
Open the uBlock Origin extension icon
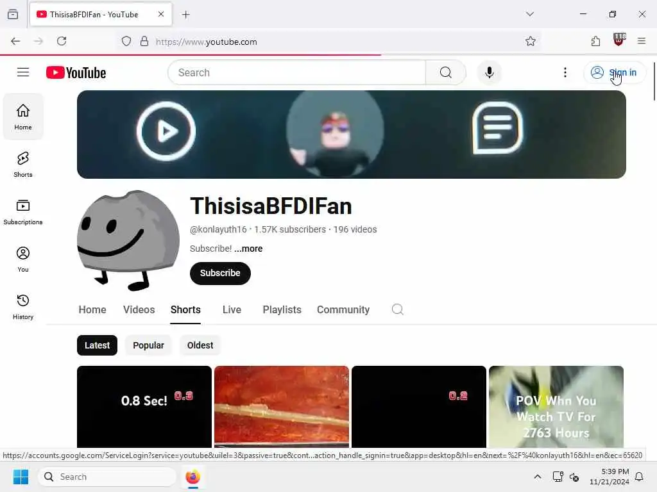619,40
